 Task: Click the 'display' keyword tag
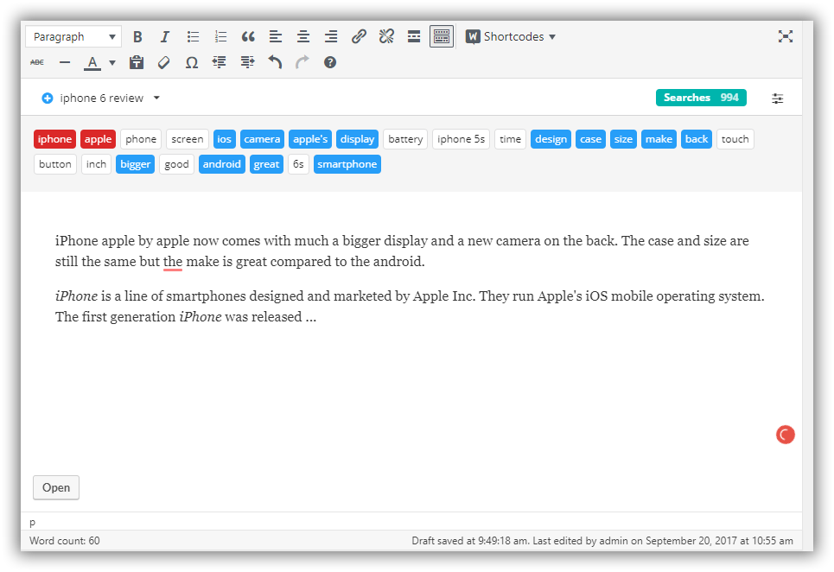click(x=358, y=139)
